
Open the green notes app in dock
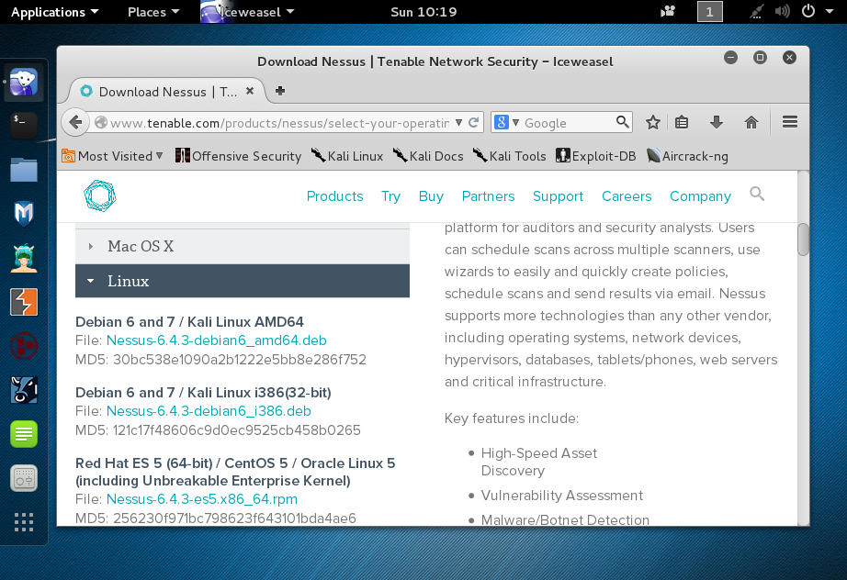coord(24,434)
